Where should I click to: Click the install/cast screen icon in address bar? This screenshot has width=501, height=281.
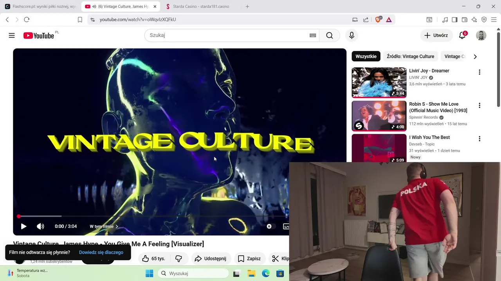point(355,20)
